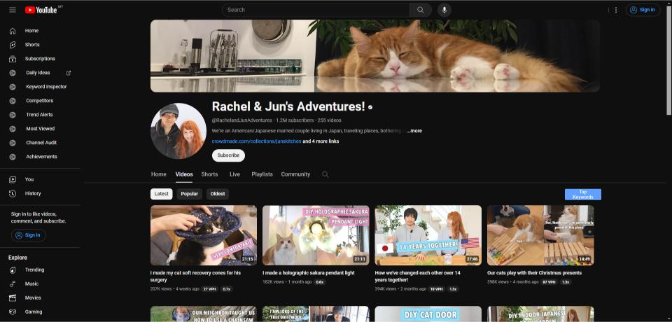Switch to the channel Shorts tab
Screen dimensions: 672x322
pyautogui.click(x=209, y=174)
